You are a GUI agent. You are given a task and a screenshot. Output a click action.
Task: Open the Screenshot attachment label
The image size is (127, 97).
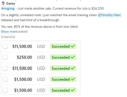[8, 37]
